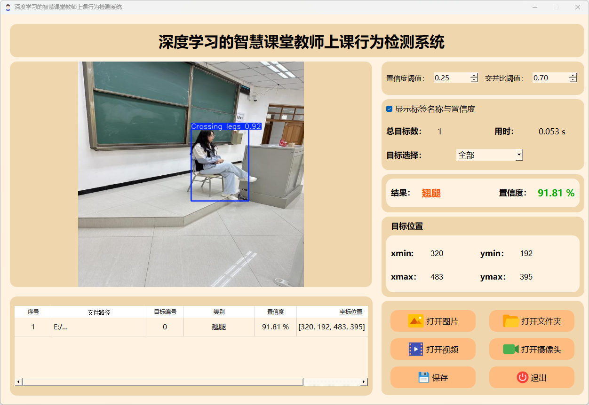The height and width of the screenshot is (405, 589).
Task: Click the floppy disk 保存 icon
Action: coord(423,377)
